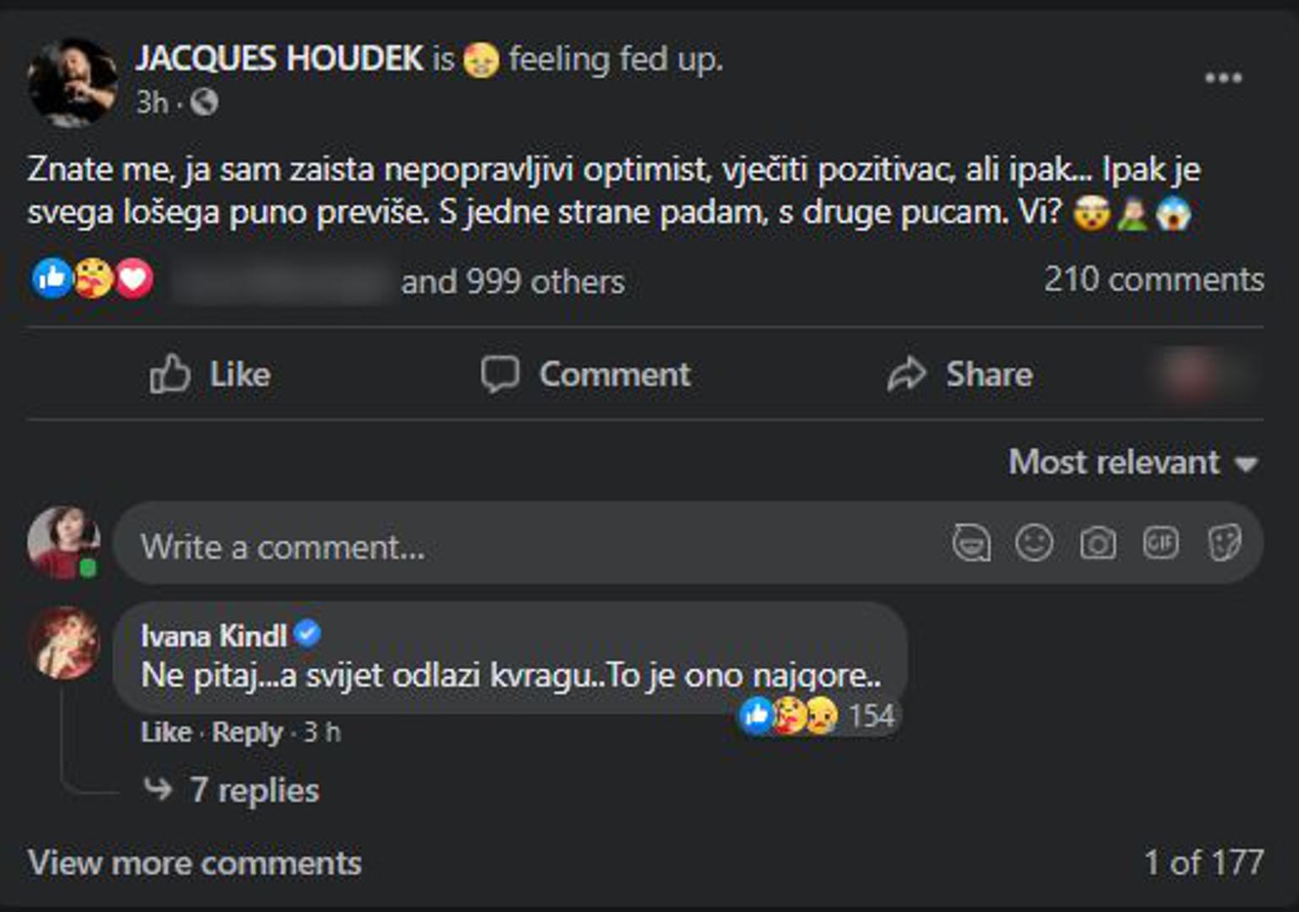This screenshot has height=912, width=1299.
Task: Open the 210 comments link
Action: click(1154, 280)
